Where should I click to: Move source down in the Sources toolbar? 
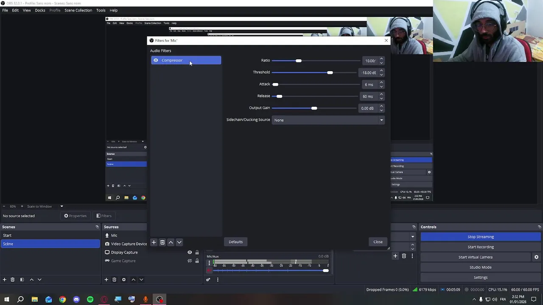click(x=141, y=280)
